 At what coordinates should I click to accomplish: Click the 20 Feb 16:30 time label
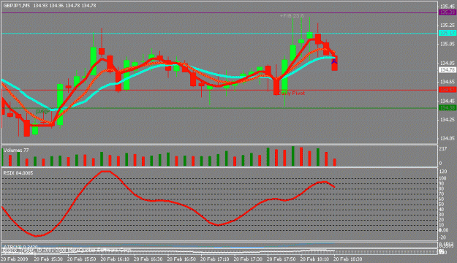tap(148, 259)
